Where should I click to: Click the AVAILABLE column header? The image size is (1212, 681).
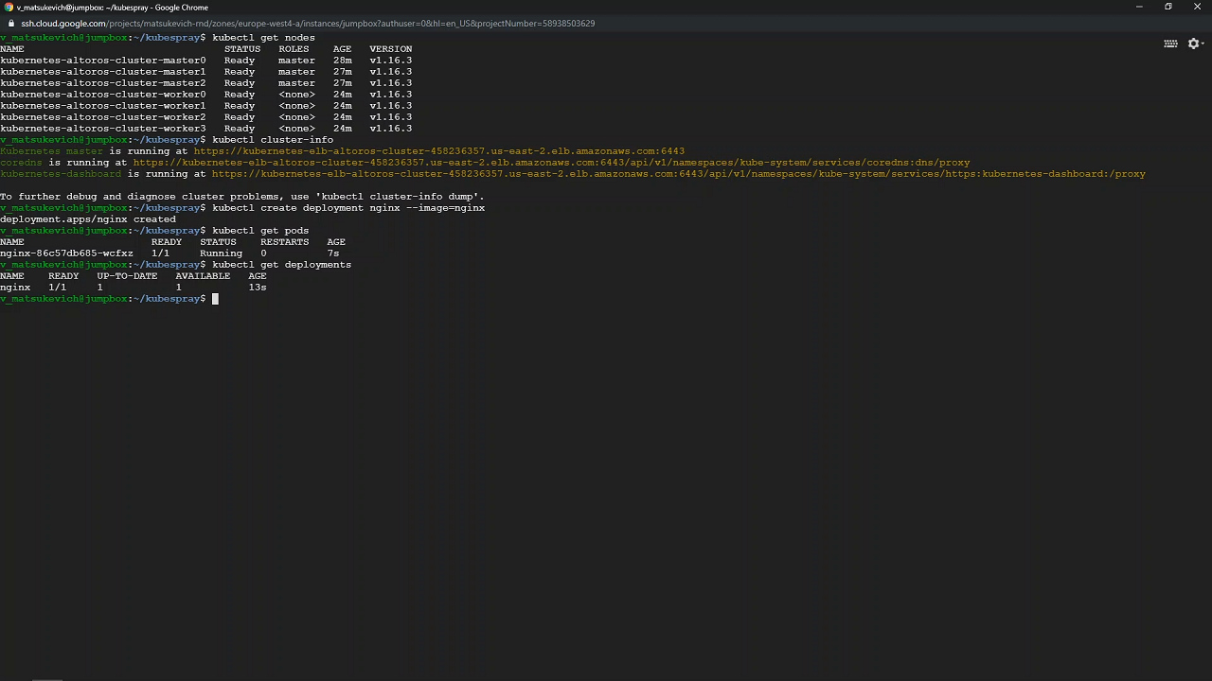coord(203,276)
